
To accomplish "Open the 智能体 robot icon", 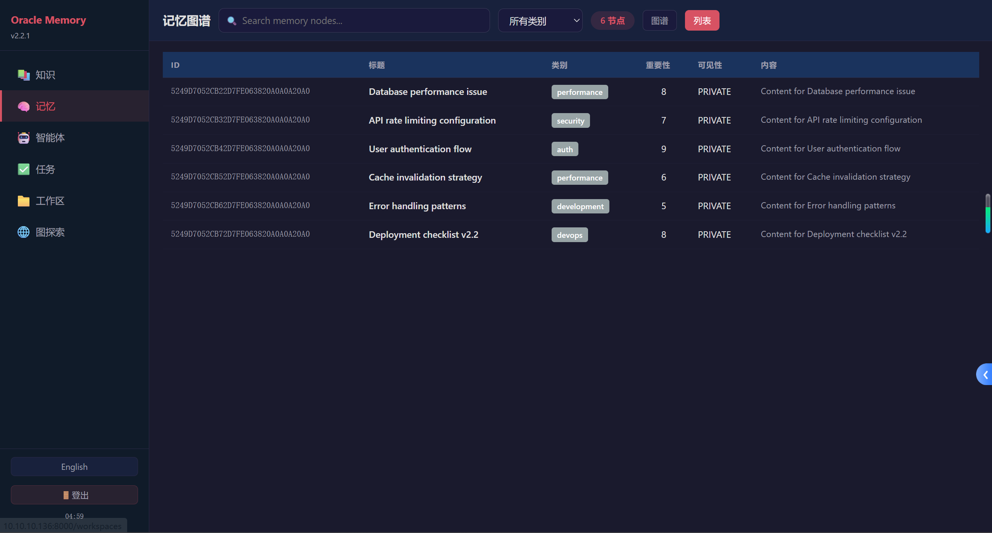I will pos(24,138).
